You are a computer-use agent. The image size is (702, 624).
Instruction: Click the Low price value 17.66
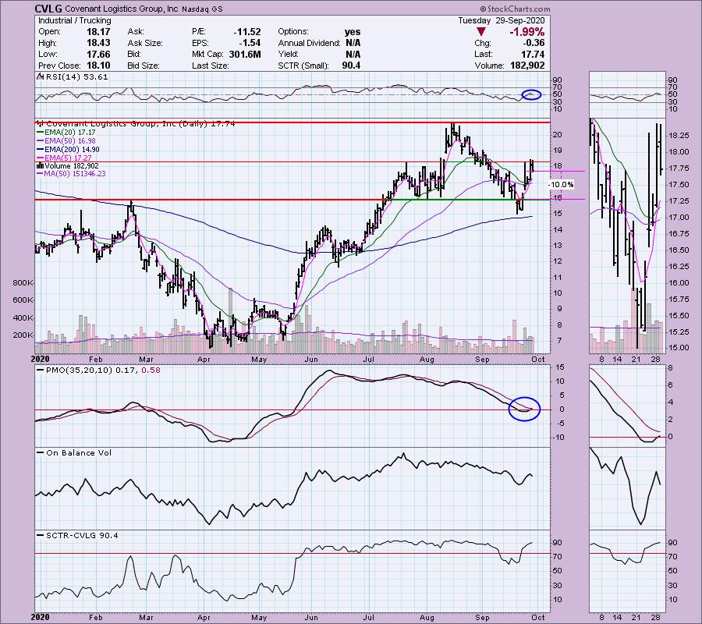point(99,54)
